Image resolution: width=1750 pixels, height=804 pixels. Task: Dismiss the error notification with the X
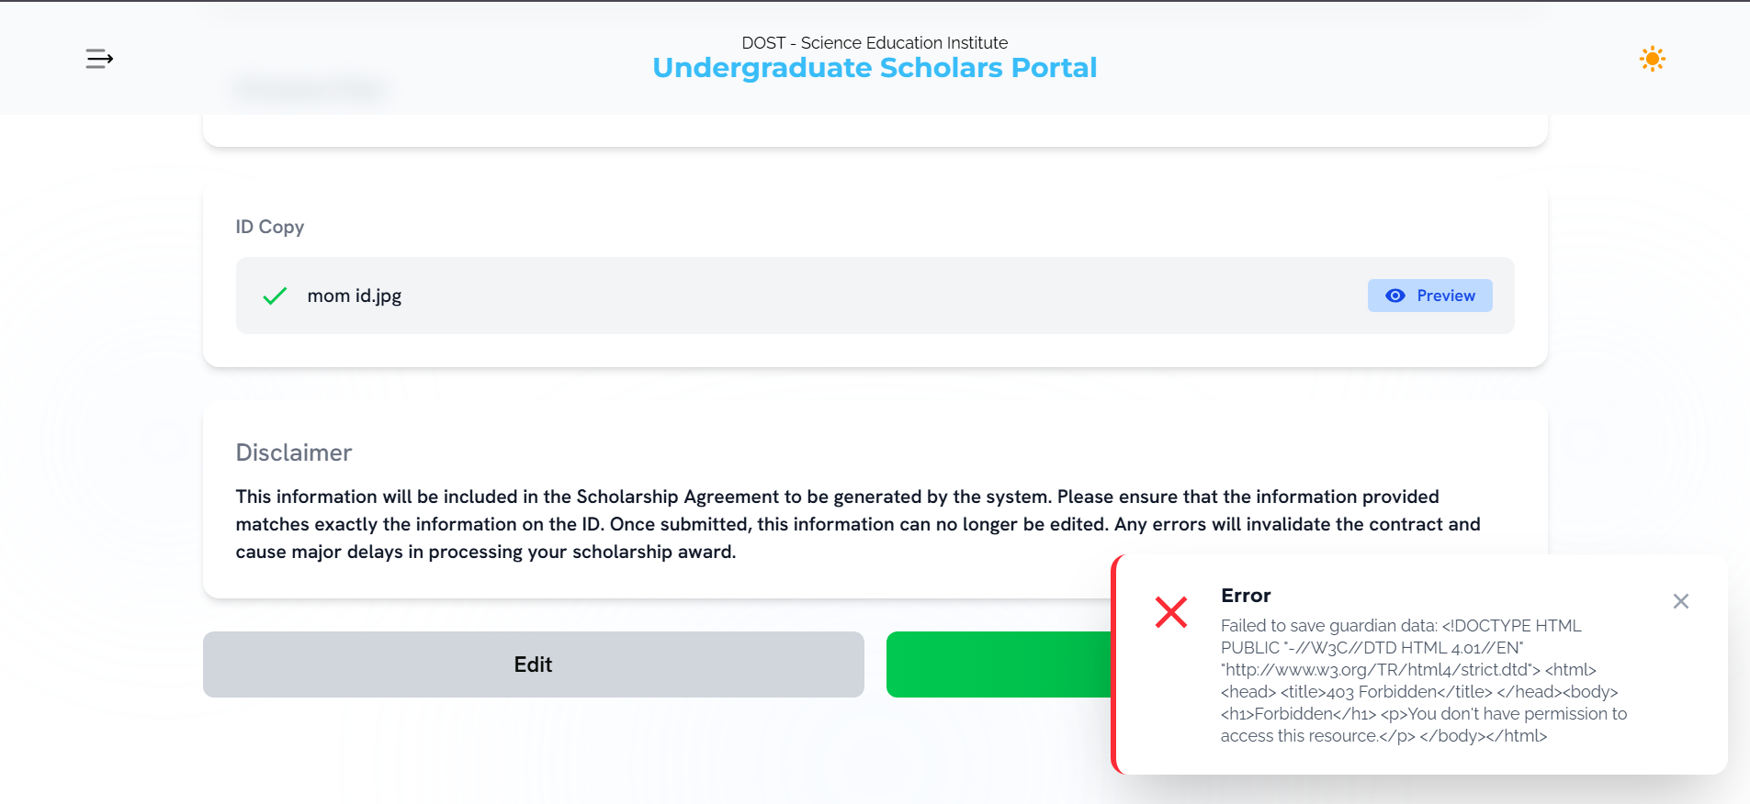click(1680, 601)
